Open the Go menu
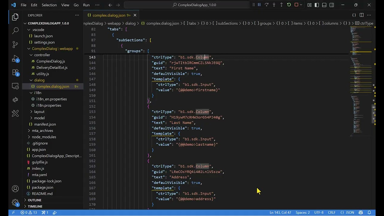This screenshot has height=216, width=384. 76,5
